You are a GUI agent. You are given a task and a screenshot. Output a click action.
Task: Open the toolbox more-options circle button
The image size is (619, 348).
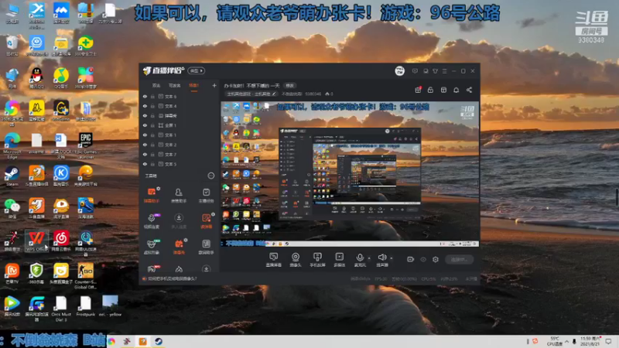point(210,176)
